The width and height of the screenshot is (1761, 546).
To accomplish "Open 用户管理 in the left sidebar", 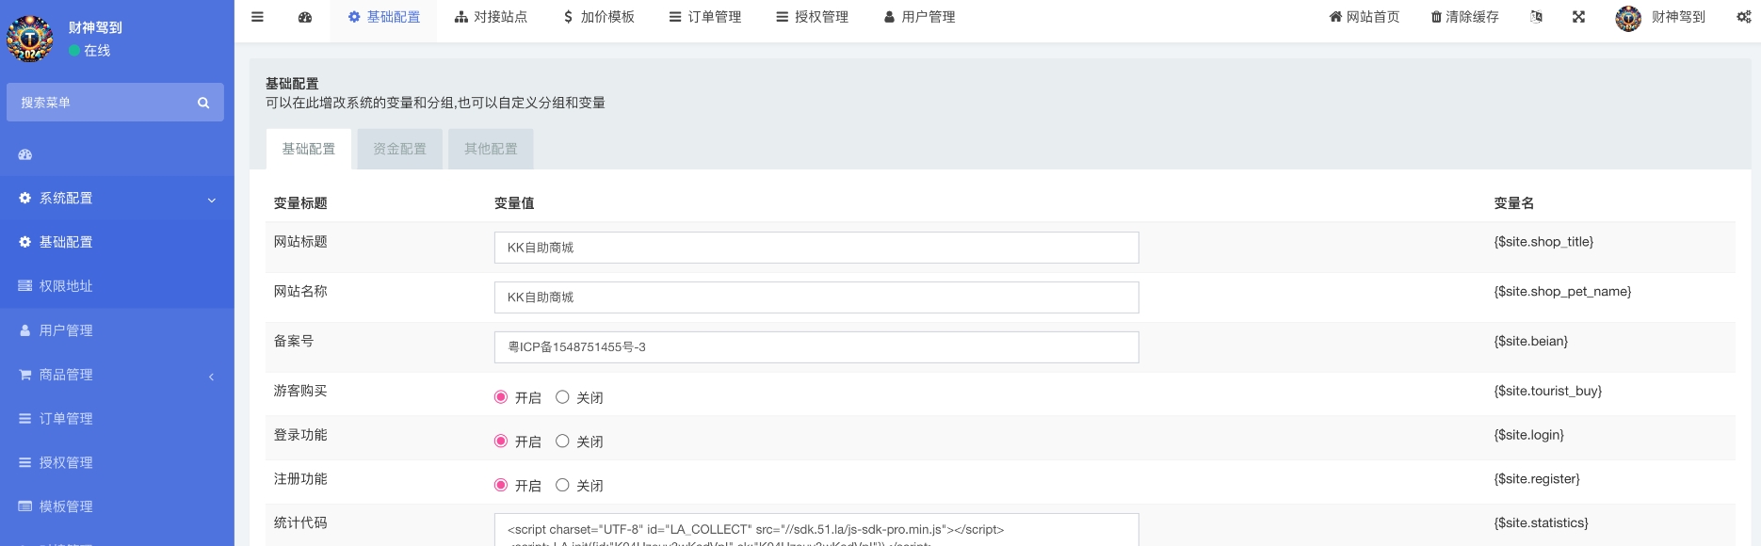I will (117, 330).
